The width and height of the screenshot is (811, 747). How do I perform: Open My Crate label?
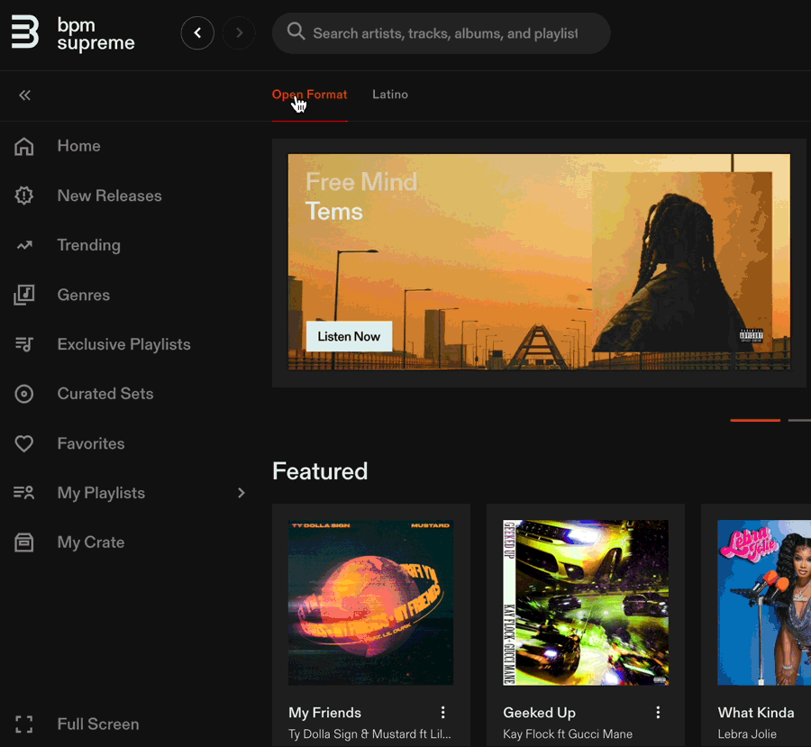[x=91, y=542]
